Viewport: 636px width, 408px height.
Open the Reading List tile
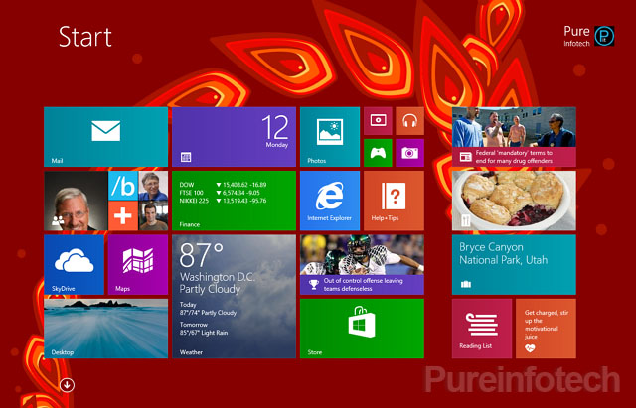482,328
